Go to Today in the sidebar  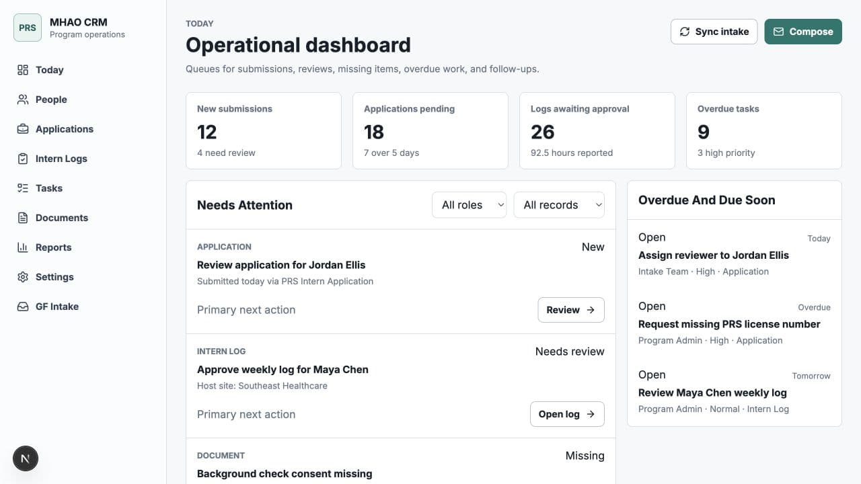[x=50, y=70]
